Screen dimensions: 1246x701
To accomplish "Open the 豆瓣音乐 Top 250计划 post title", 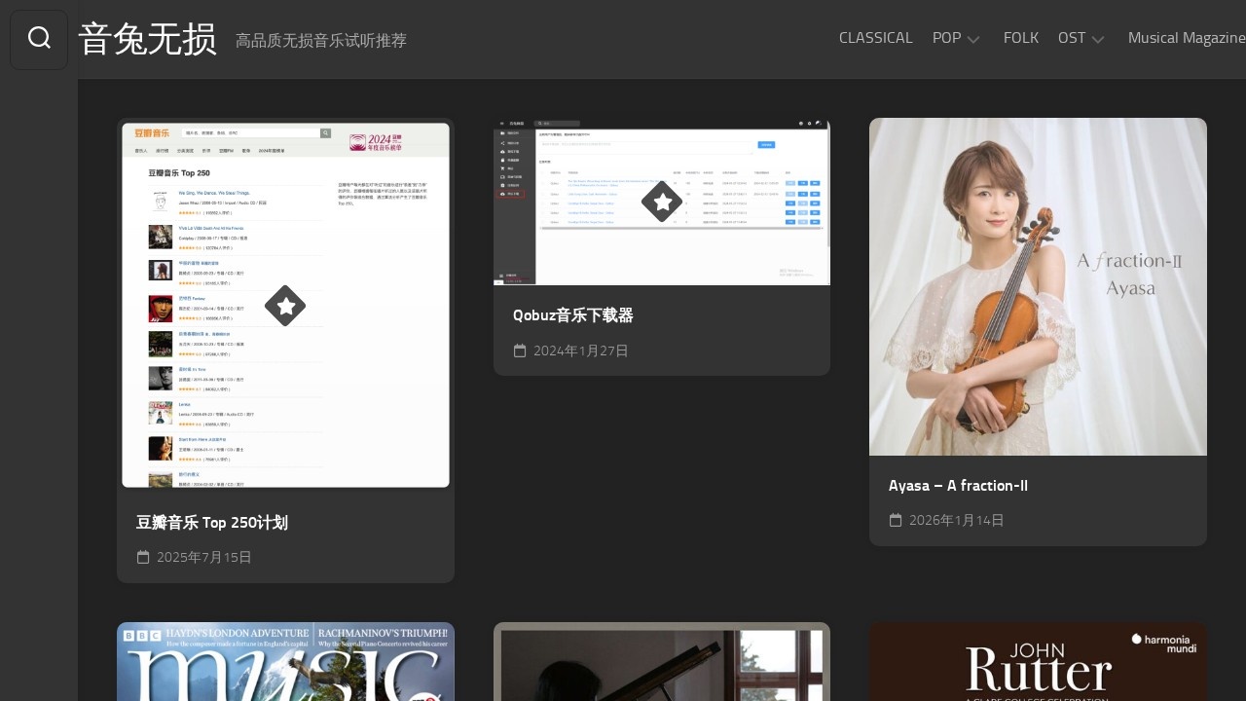I will point(212,523).
